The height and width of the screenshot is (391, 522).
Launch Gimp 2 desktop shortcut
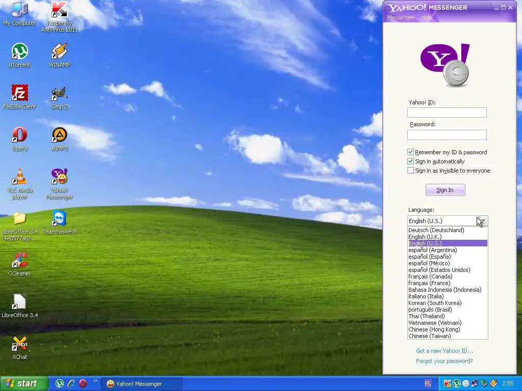pyautogui.click(x=59, y=97)
